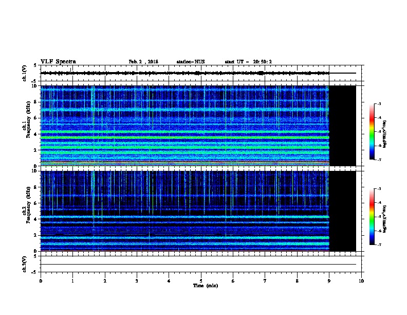Click the "6" kHz tick label on the ch.2 axis
This screenshot has height=315, width=407.
(x=36, y=203)
